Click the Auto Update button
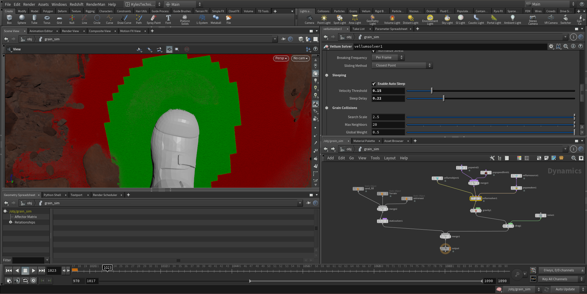Viewport: 587px width, 294px height. (x=565, y=289)
